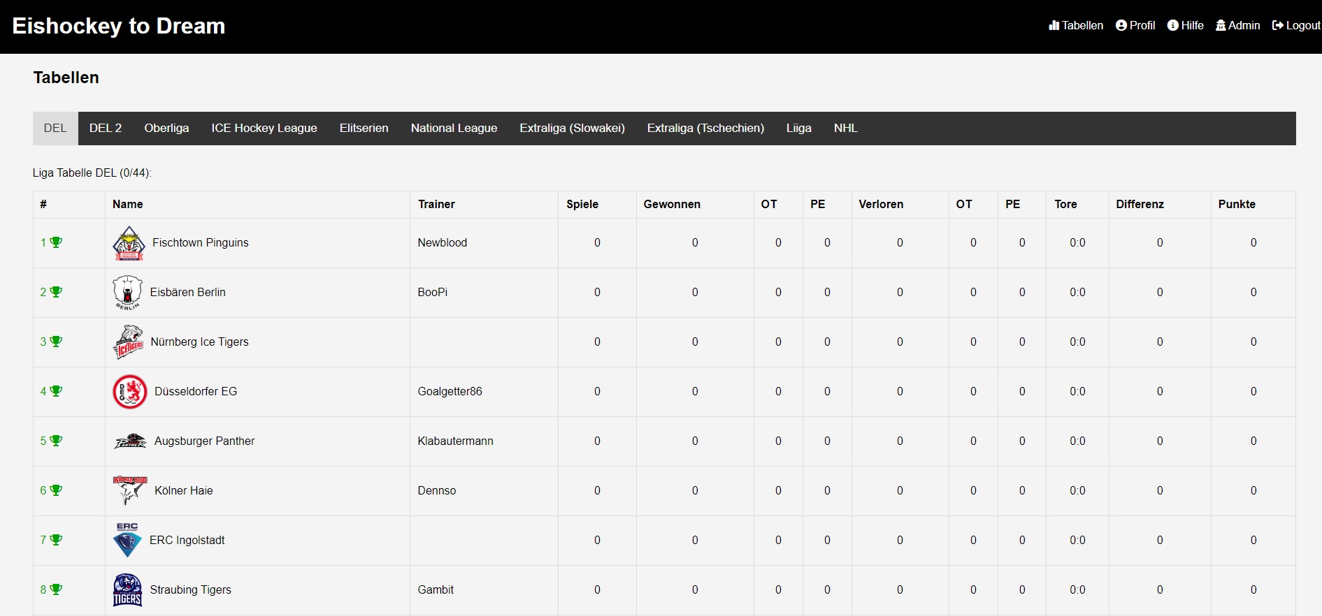Click the Eishockey to Dream site title
The image size is (1322, 616).
(119, 27)
